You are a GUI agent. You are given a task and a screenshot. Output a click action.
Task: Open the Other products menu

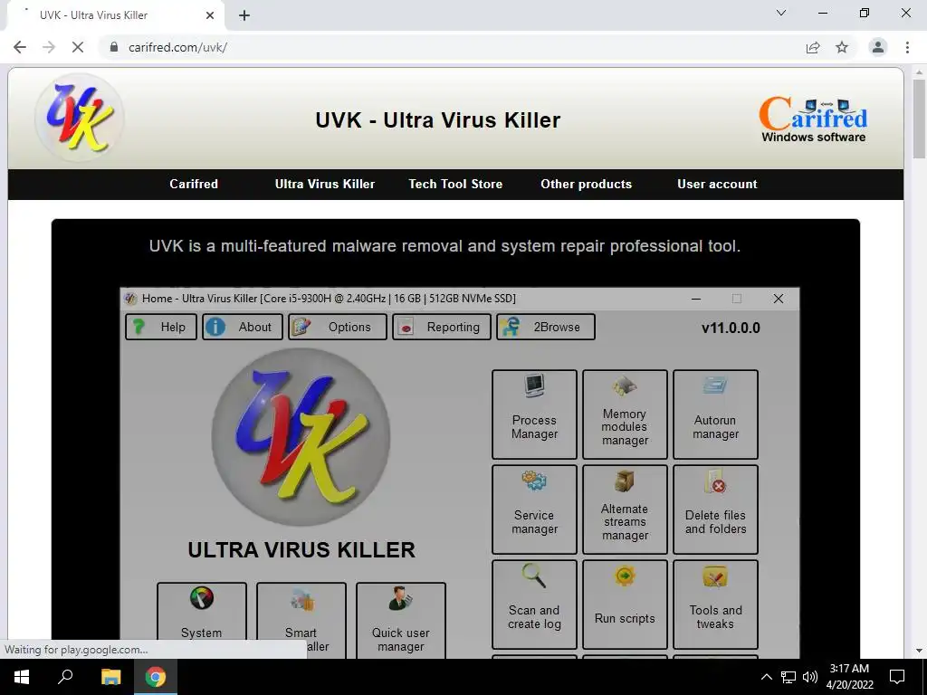click(x=586, y=184)
